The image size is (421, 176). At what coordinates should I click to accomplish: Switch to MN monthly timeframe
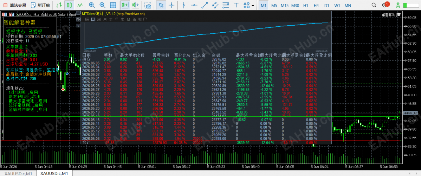(348, 5)
